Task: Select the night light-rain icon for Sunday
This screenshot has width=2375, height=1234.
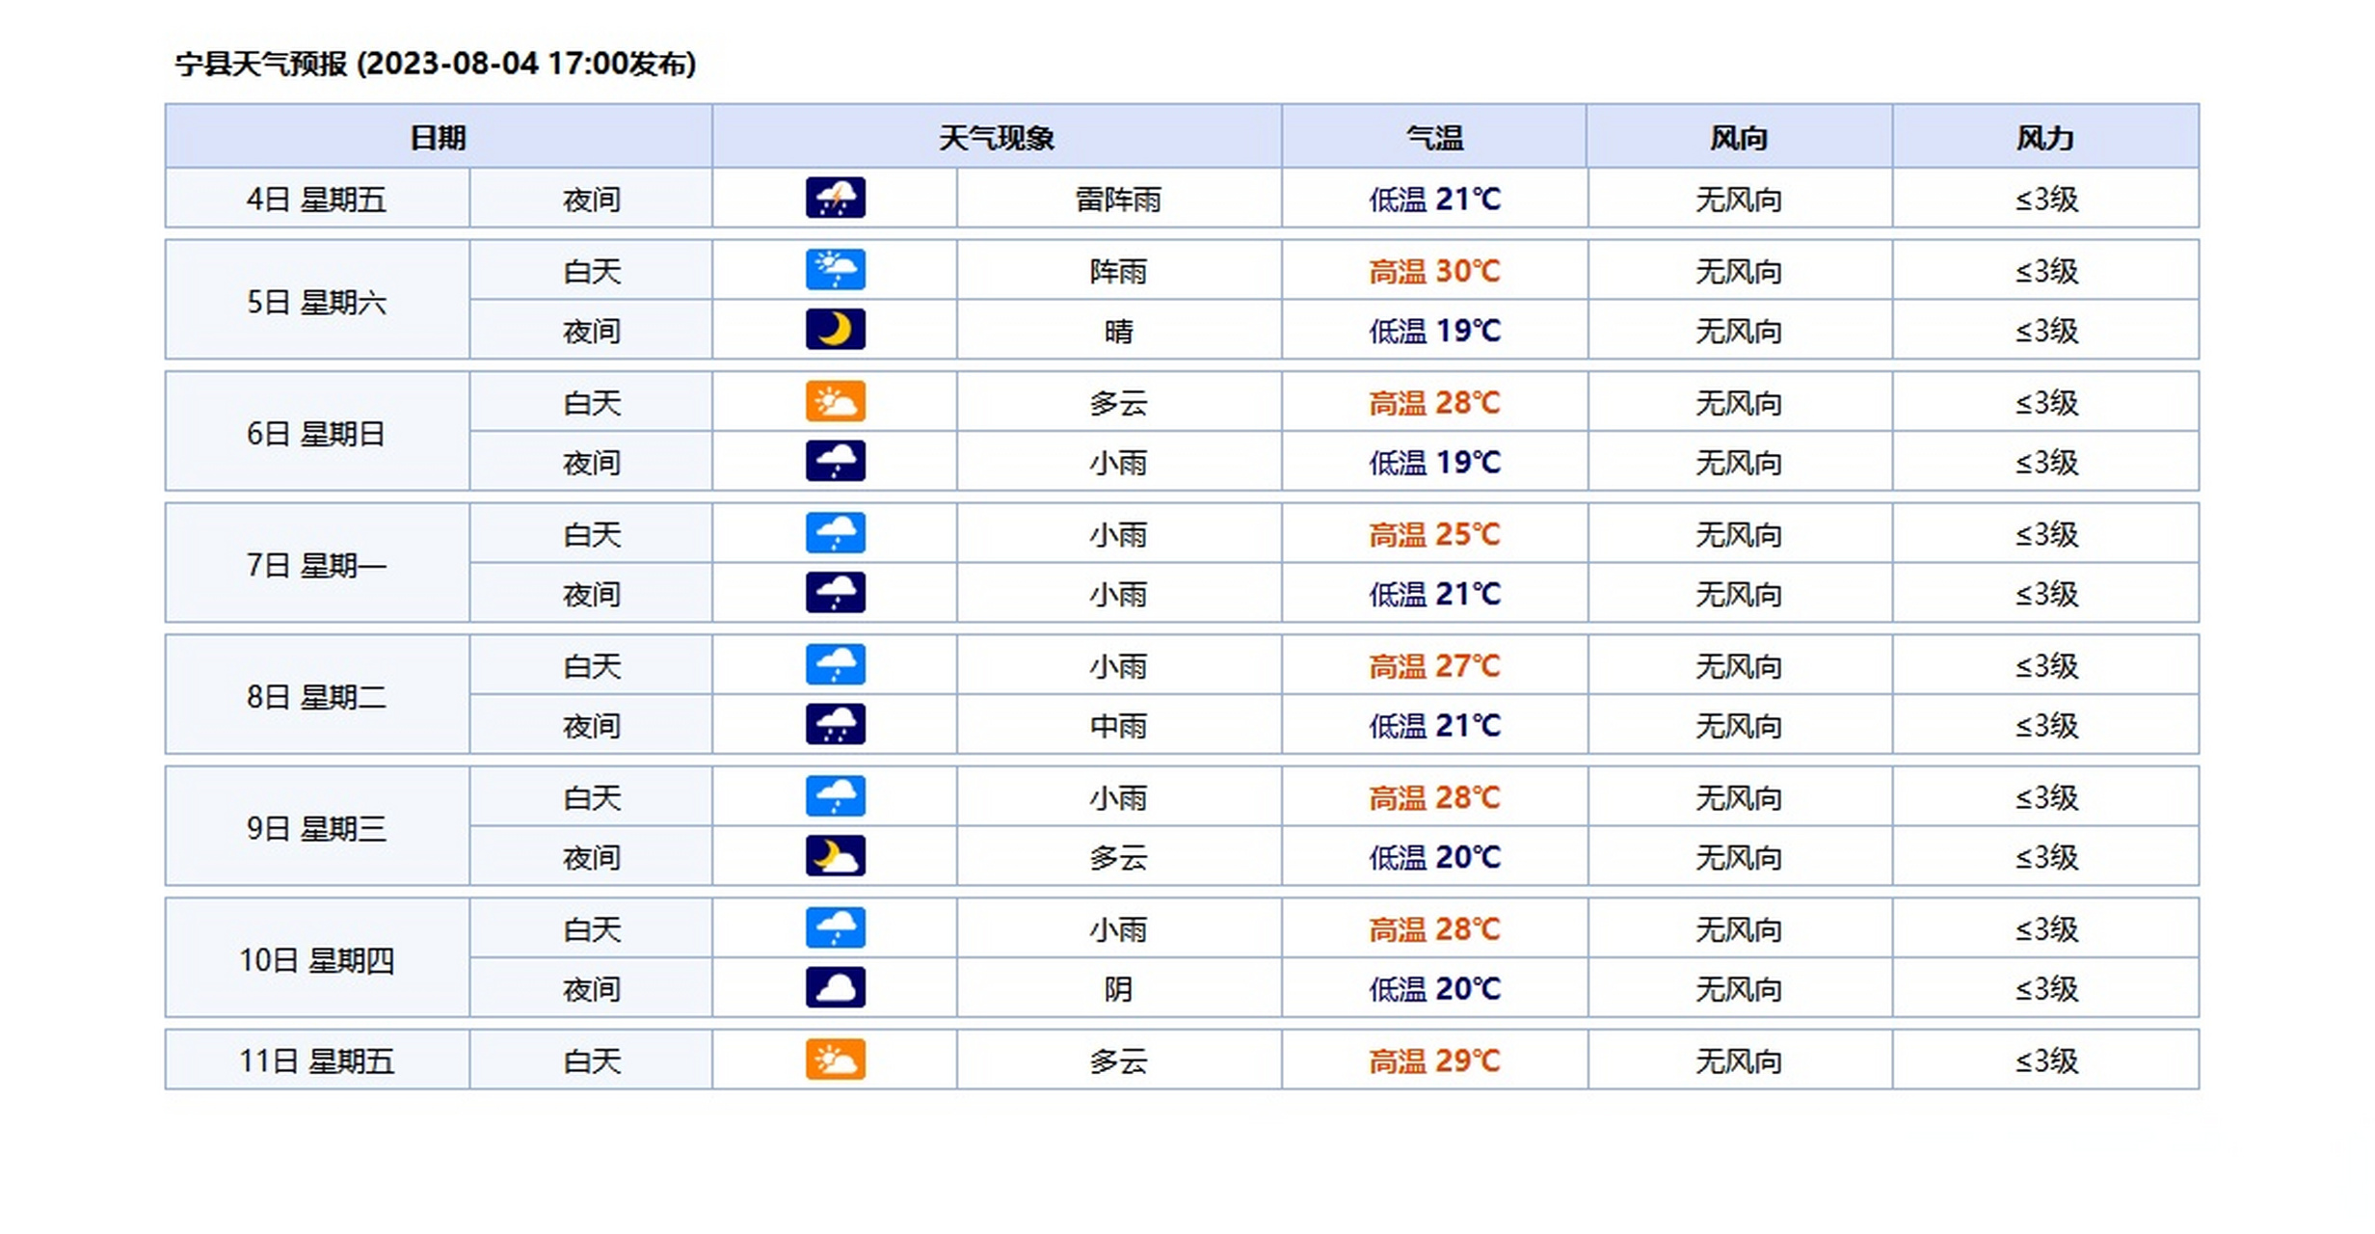Action: [835, 462]
